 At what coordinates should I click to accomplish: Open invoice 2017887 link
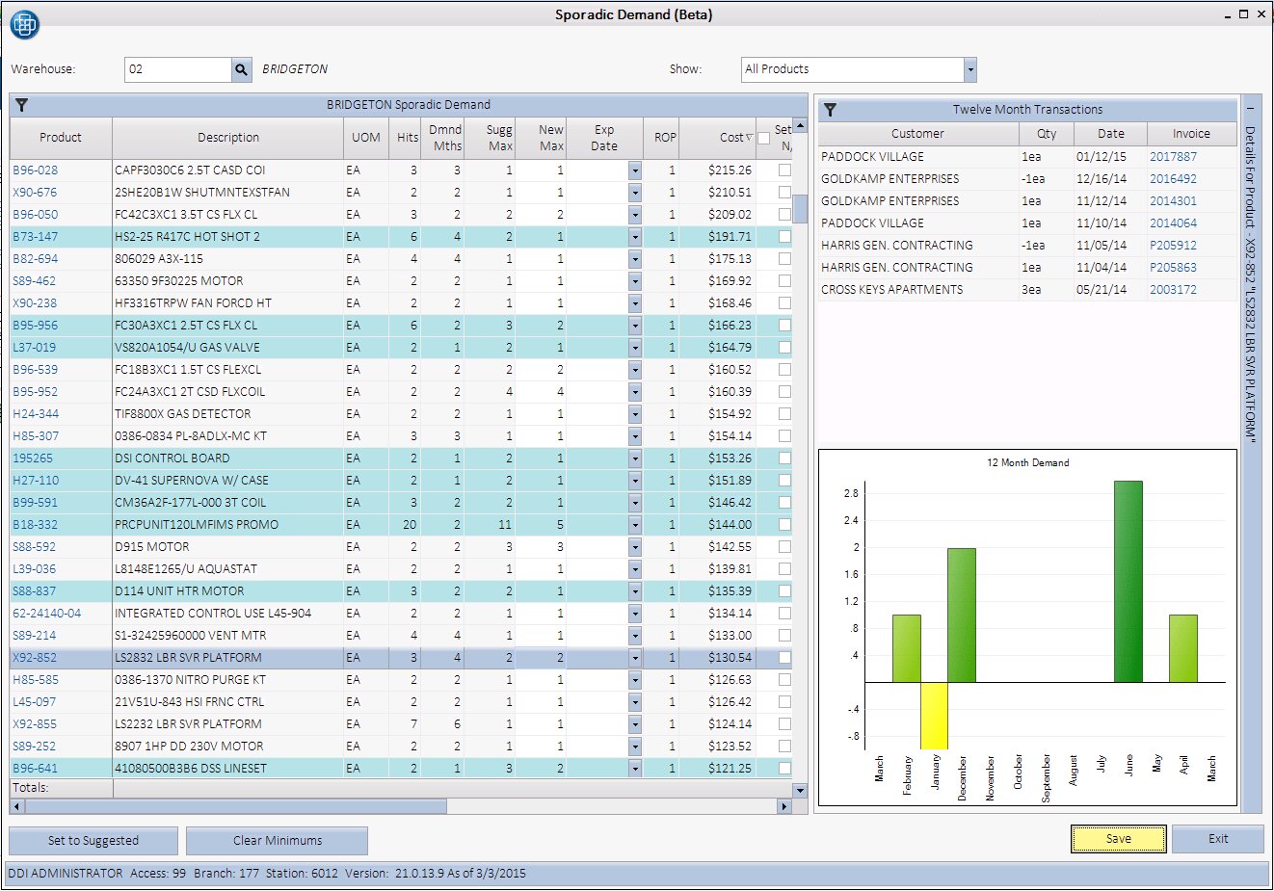[x=1173, y=156]
